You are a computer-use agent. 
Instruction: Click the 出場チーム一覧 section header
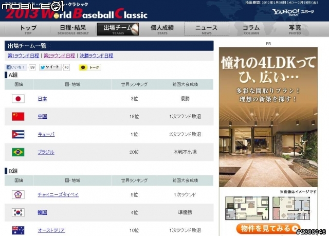coord(109,46)
